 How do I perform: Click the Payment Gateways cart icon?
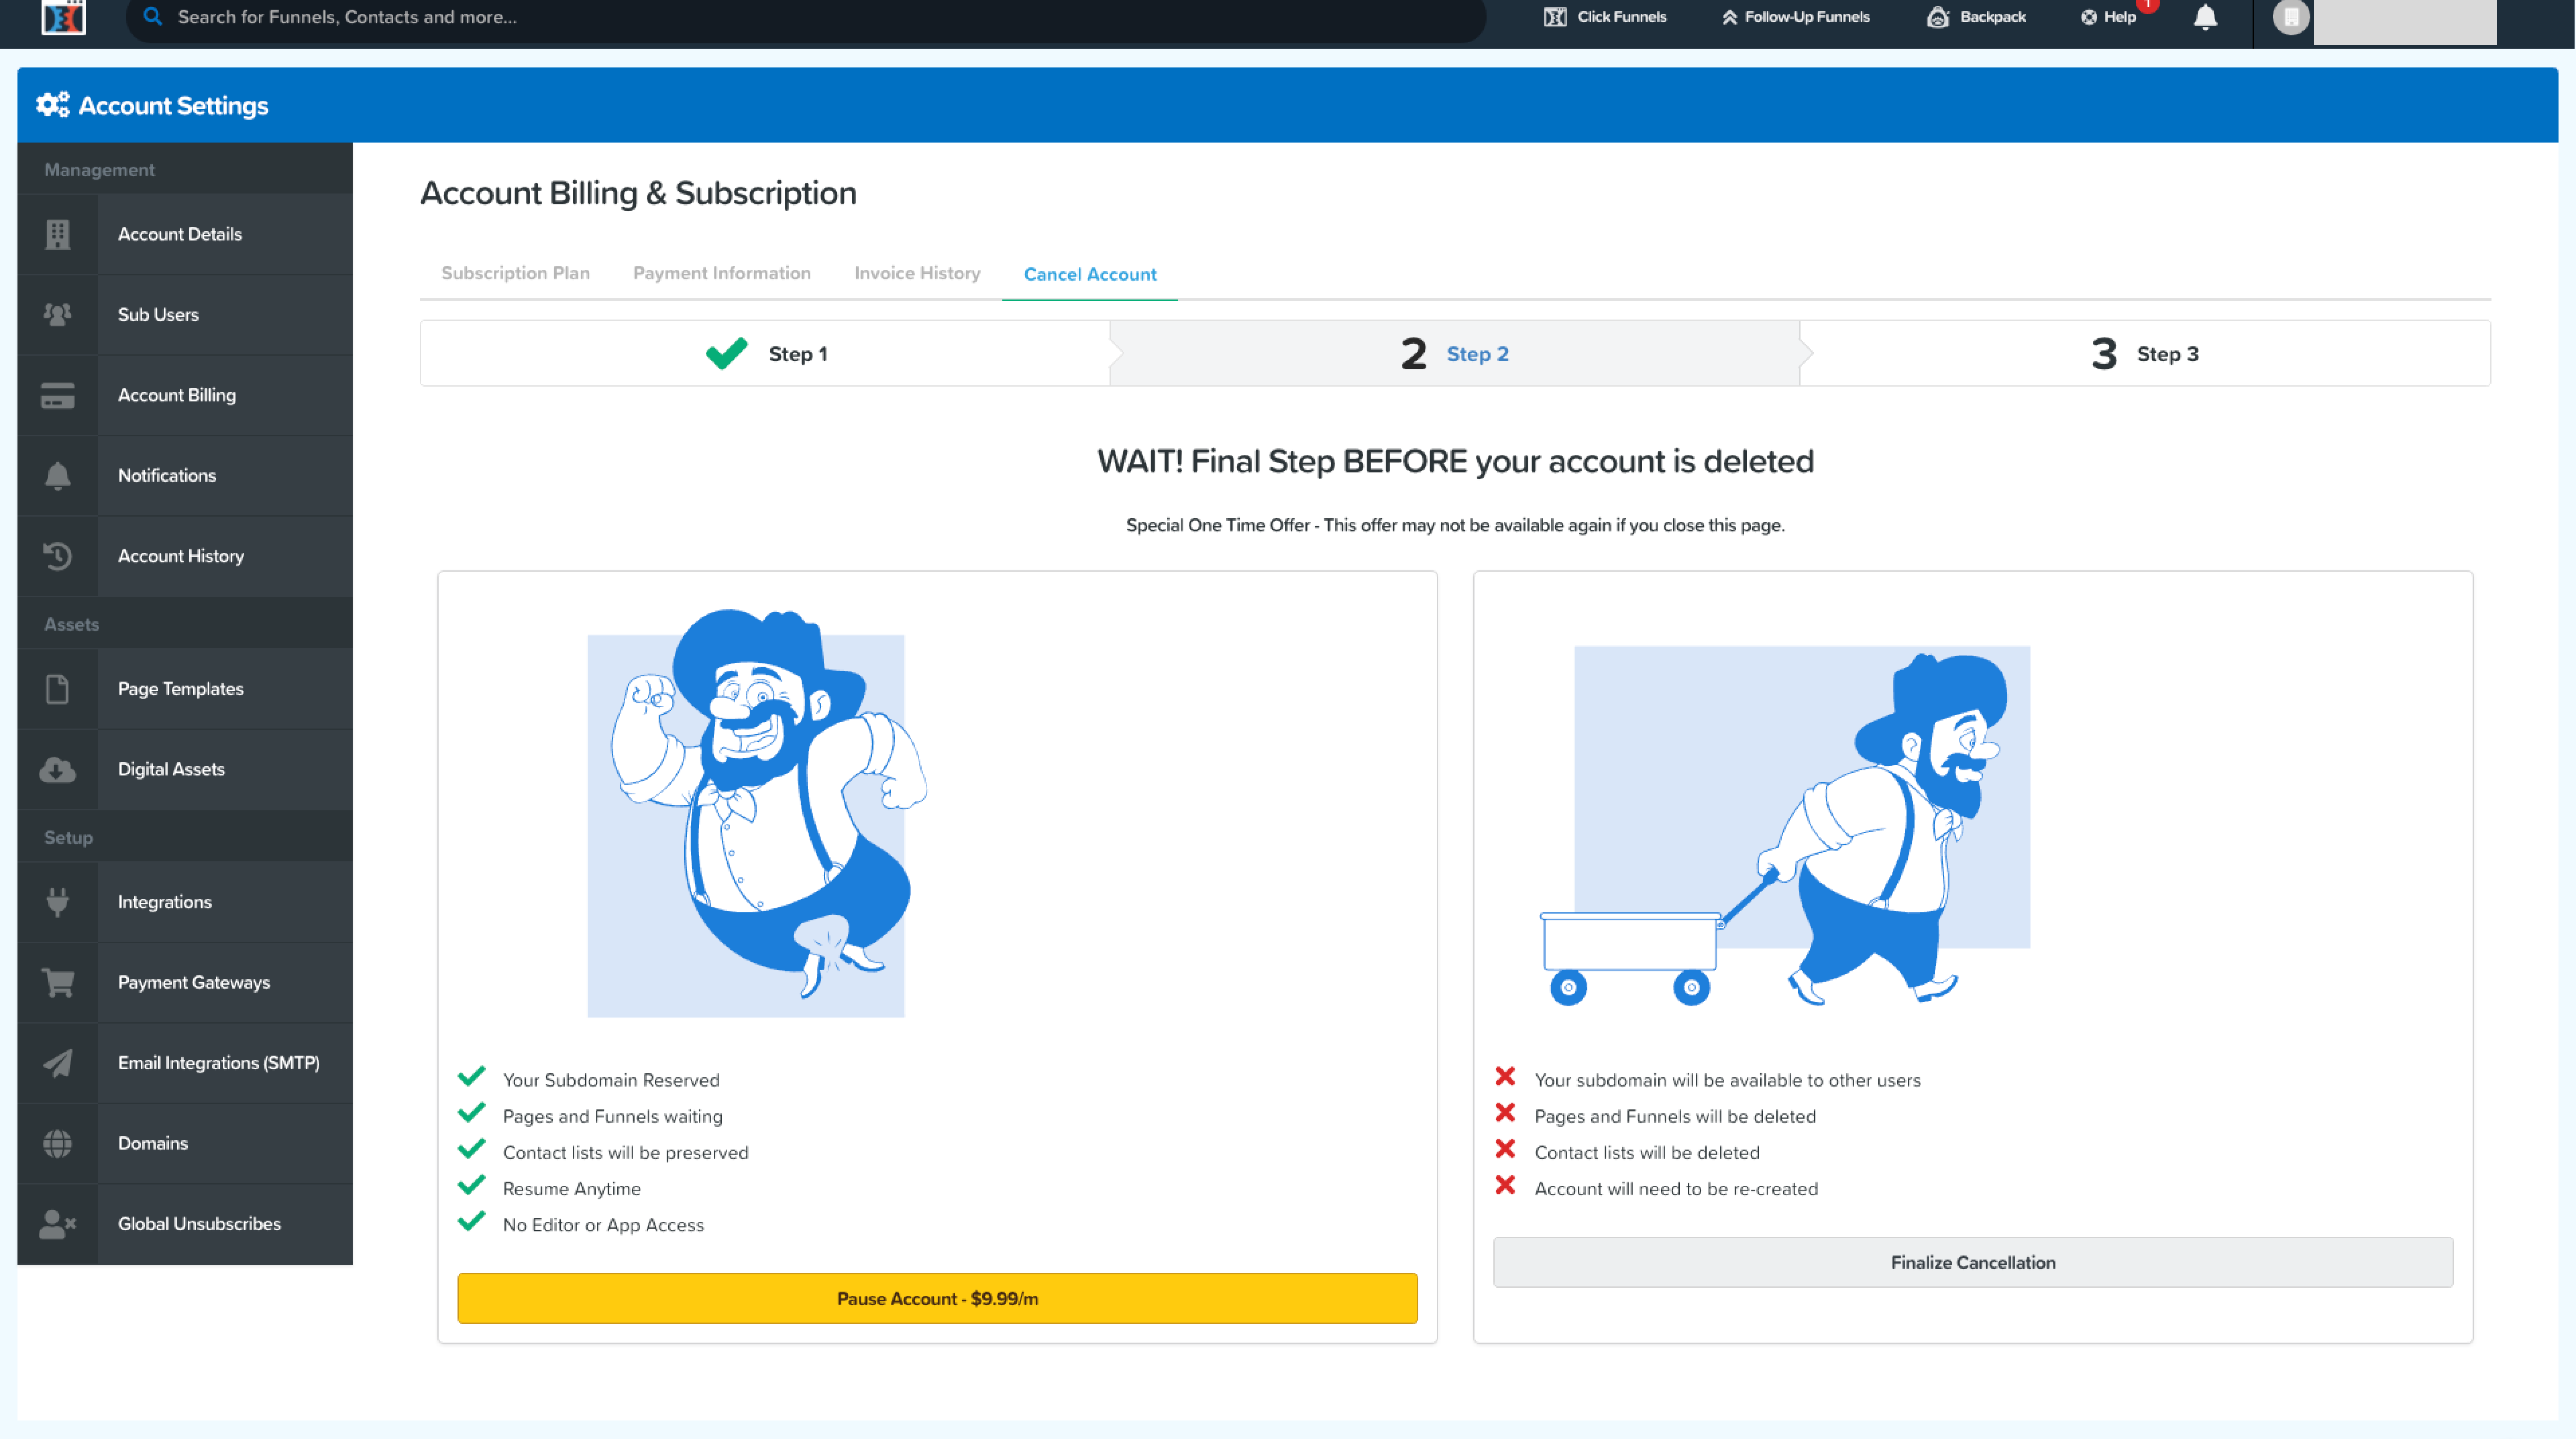57,982
